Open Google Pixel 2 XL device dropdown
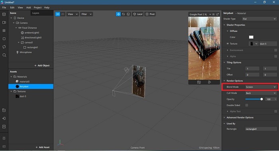Screen dimensions: 279x151 tap(200, 14)
